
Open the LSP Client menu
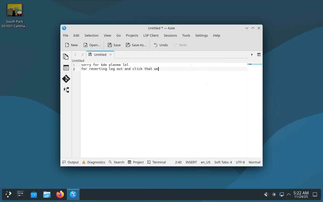(151, 35)
